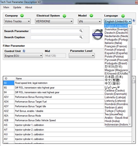The width and height of the screenshot is (138, 146).
Task: Click language list scroll up arrow
Action: (130, 26)
